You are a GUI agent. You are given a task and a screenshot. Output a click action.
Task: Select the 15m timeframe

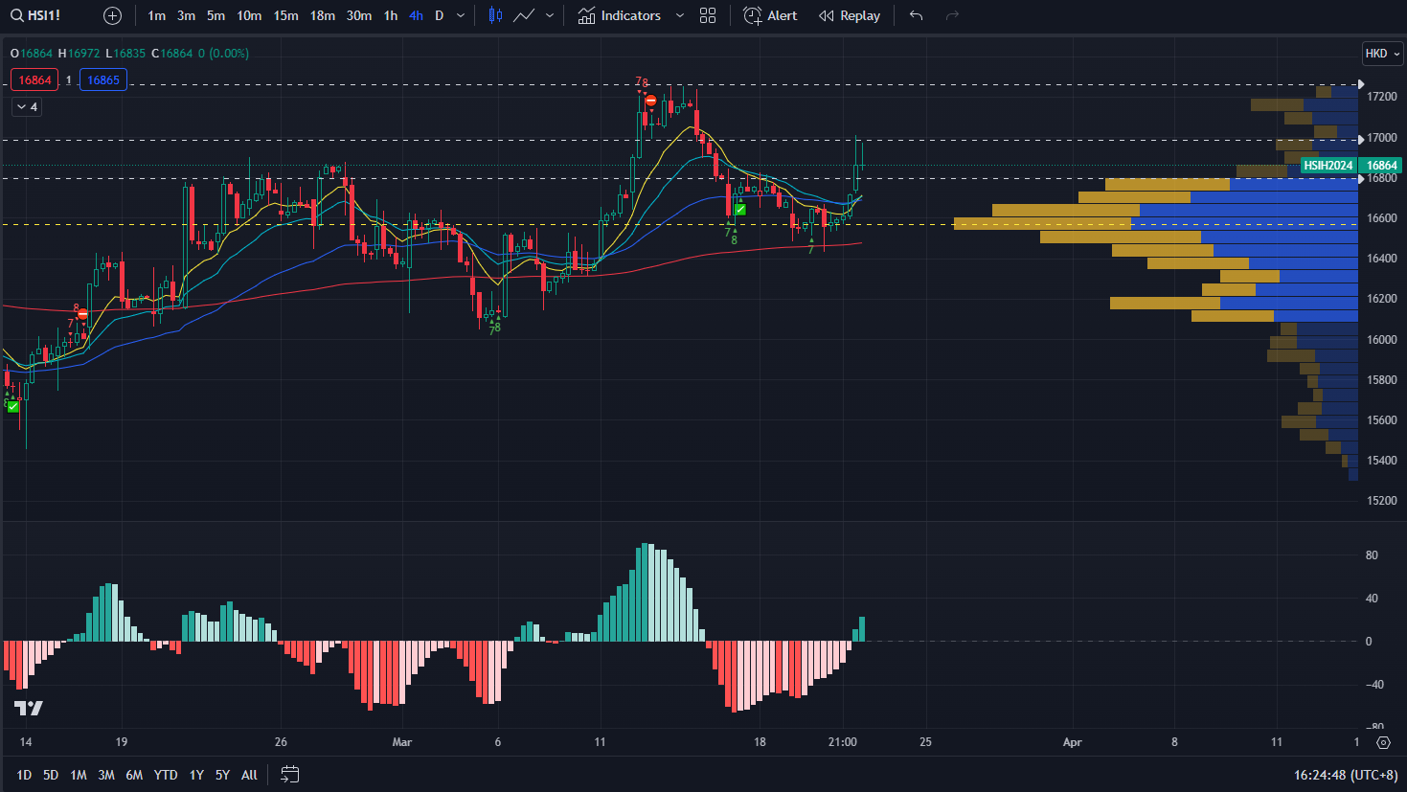pyautogui.click(x=285, y=15)
